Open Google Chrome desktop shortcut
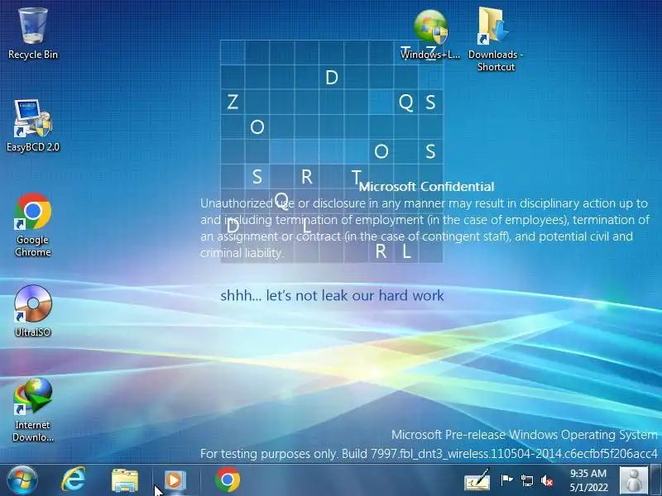 click(33, 225)
